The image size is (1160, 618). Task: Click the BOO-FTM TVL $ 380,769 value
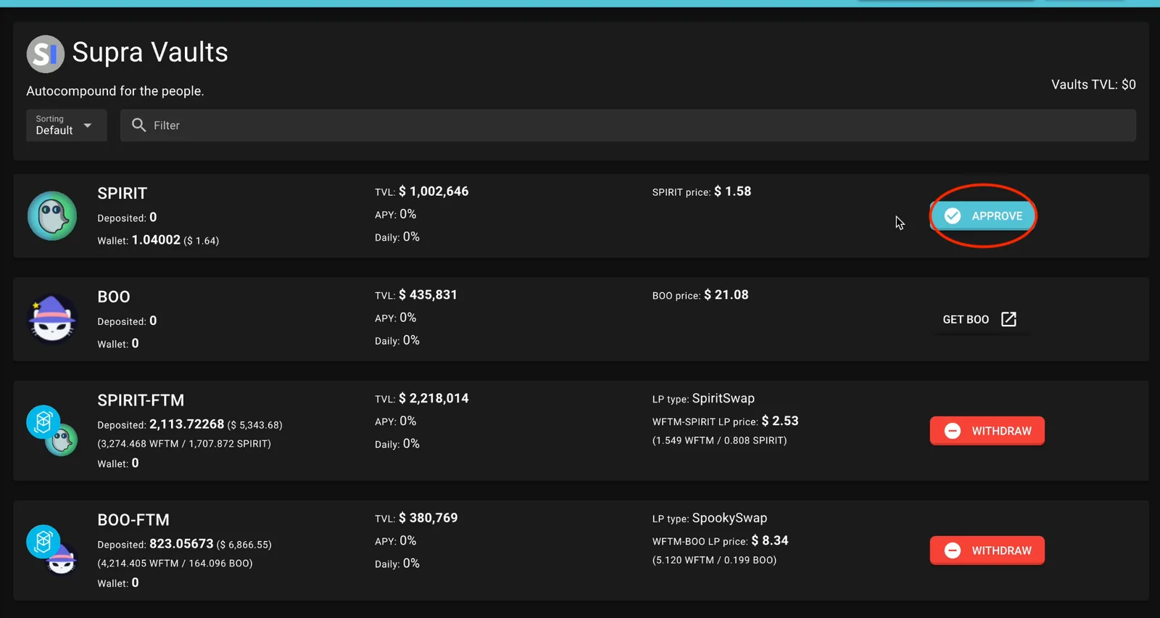tap(428, 518)
